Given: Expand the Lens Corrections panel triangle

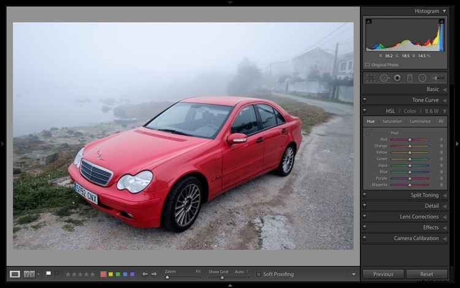Looking at the screenshot, I should (x=445, y=217).
